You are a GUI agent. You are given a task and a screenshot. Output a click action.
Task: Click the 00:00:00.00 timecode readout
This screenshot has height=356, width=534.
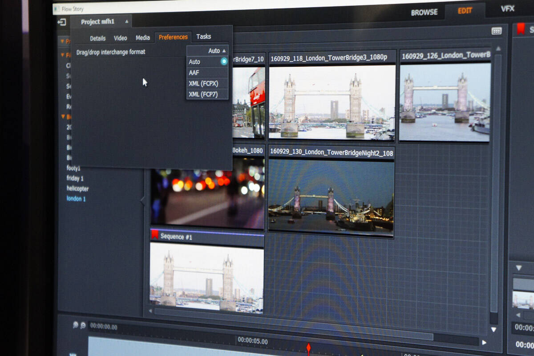[104, 327]
